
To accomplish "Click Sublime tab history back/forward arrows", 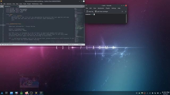I will (x=2, y=6).
